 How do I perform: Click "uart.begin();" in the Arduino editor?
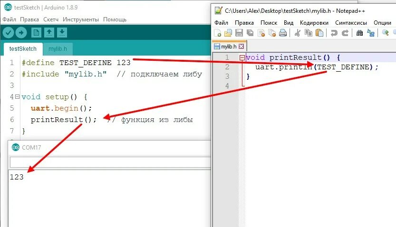tap(61, 108)
